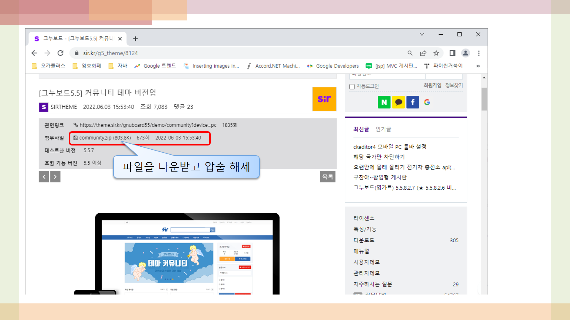Open the browser side panel

(x=452, y=53)
